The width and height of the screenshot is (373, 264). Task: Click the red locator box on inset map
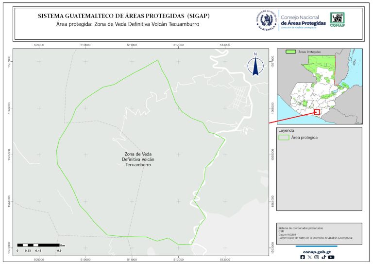[x=317, y=112]
